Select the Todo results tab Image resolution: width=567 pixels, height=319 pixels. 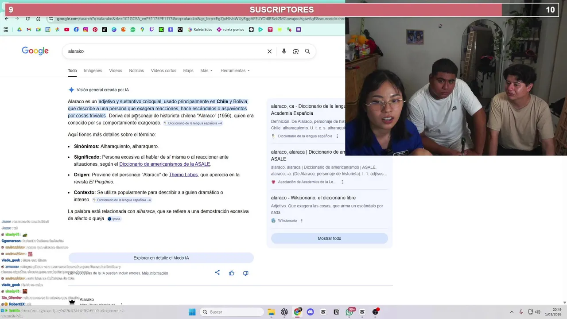tap(72, 71)
